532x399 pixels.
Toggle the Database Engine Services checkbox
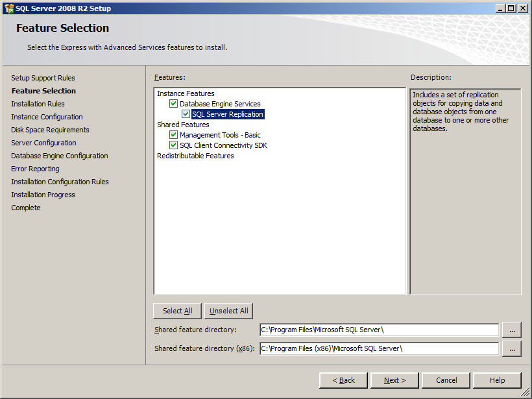173,104
